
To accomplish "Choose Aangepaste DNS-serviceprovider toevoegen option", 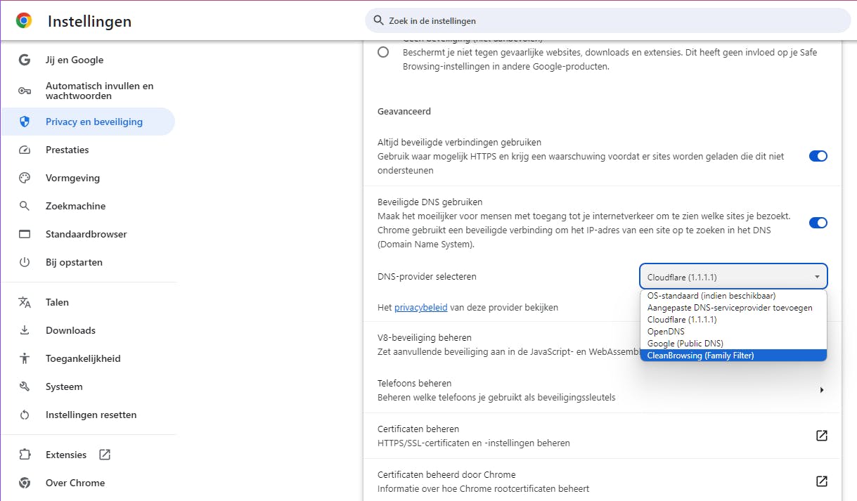I will point(733,308).
